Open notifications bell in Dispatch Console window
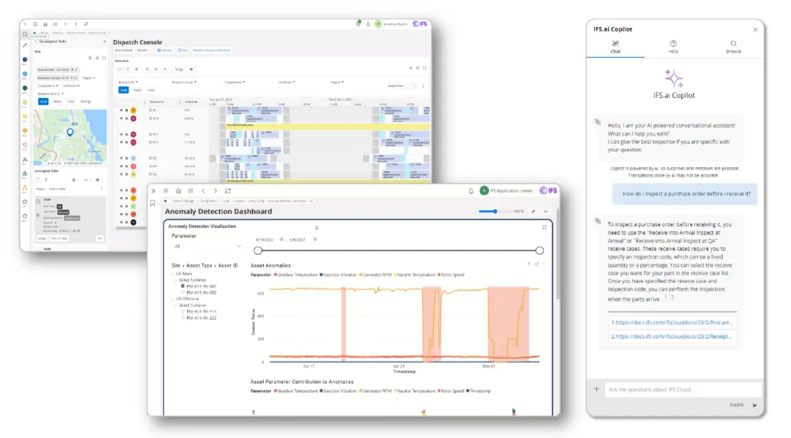The width and height of the screenshot is (791, 438). click(x=368, y=24)
